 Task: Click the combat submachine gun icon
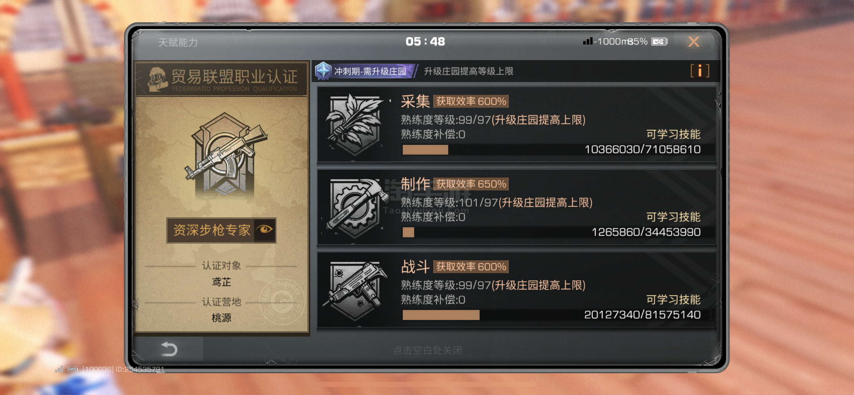[355, 290]
